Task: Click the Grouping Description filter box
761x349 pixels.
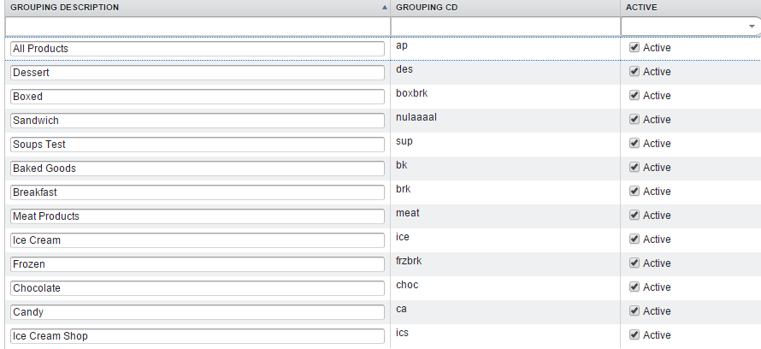Action: click(196, 27)
